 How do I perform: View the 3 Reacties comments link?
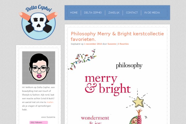(x=123, y=44)
